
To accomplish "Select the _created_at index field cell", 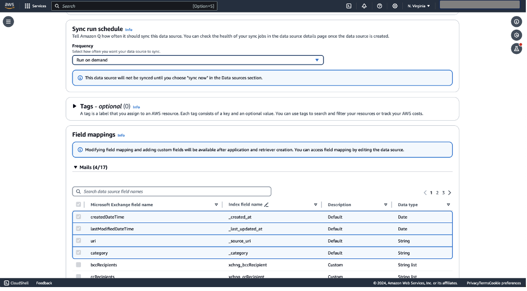I will 240,217.
